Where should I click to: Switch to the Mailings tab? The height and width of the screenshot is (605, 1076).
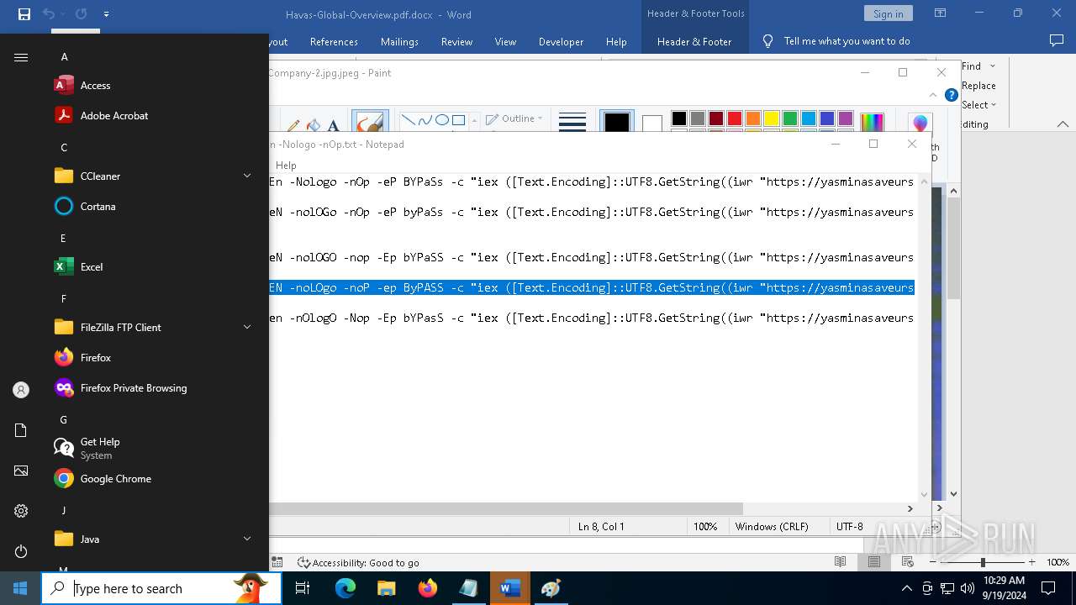tap(399, 41)
